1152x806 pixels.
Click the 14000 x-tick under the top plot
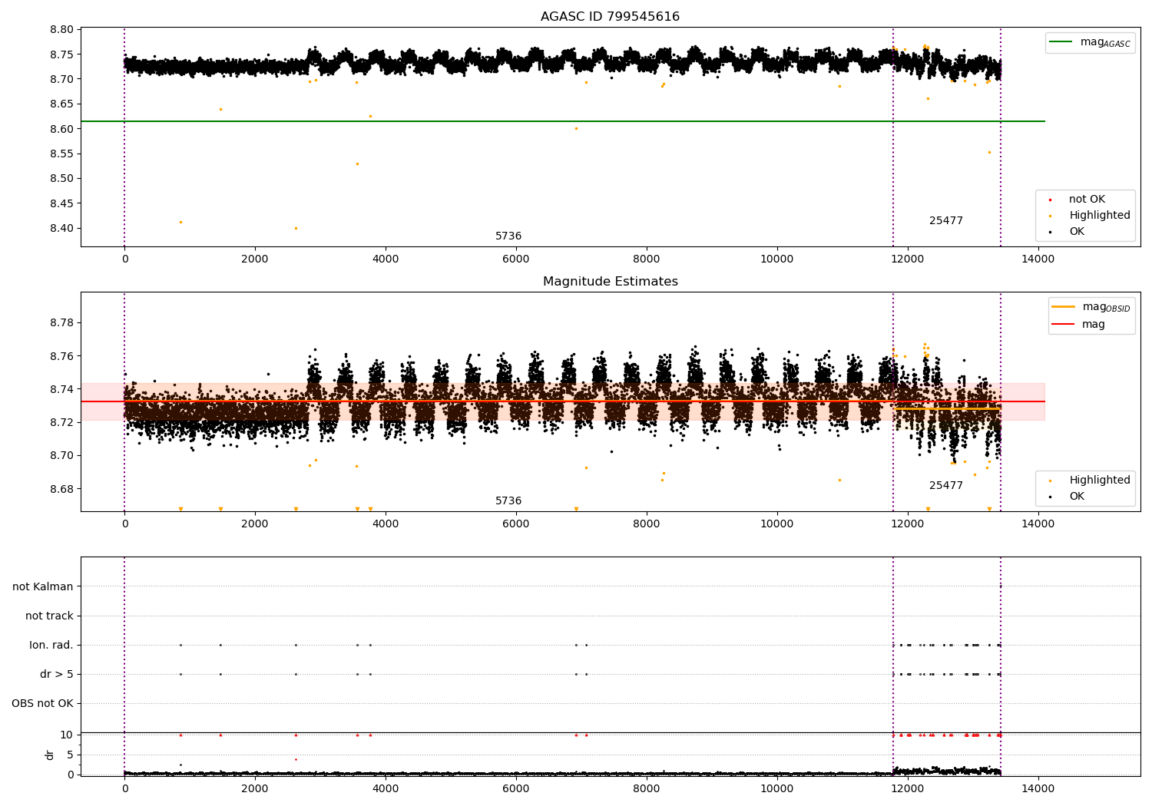point(1038,259)
